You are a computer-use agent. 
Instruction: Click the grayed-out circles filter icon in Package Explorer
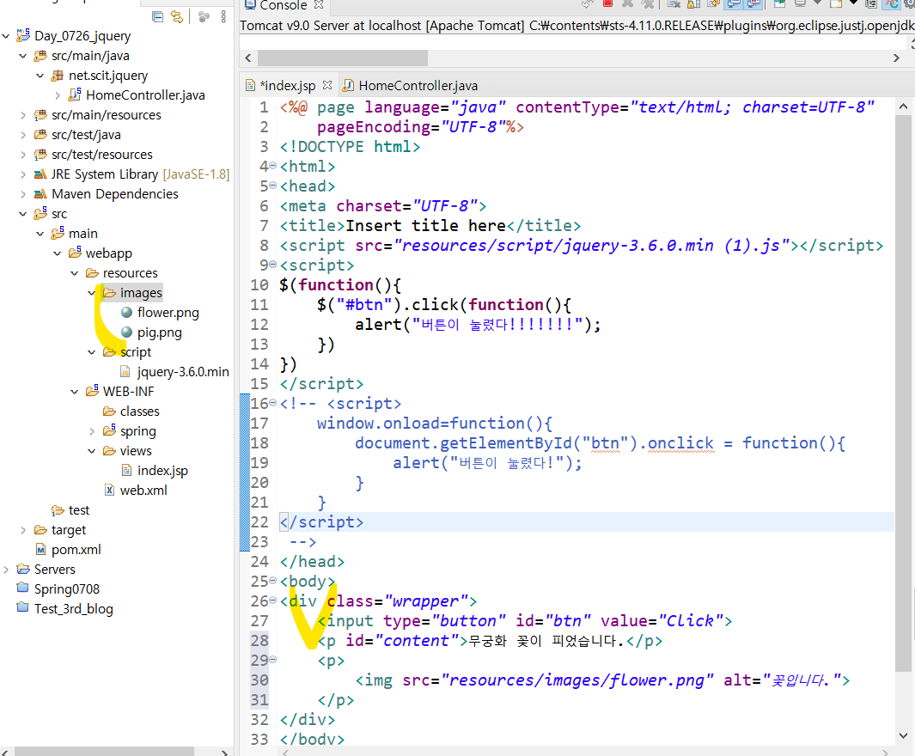click(204, 17)
